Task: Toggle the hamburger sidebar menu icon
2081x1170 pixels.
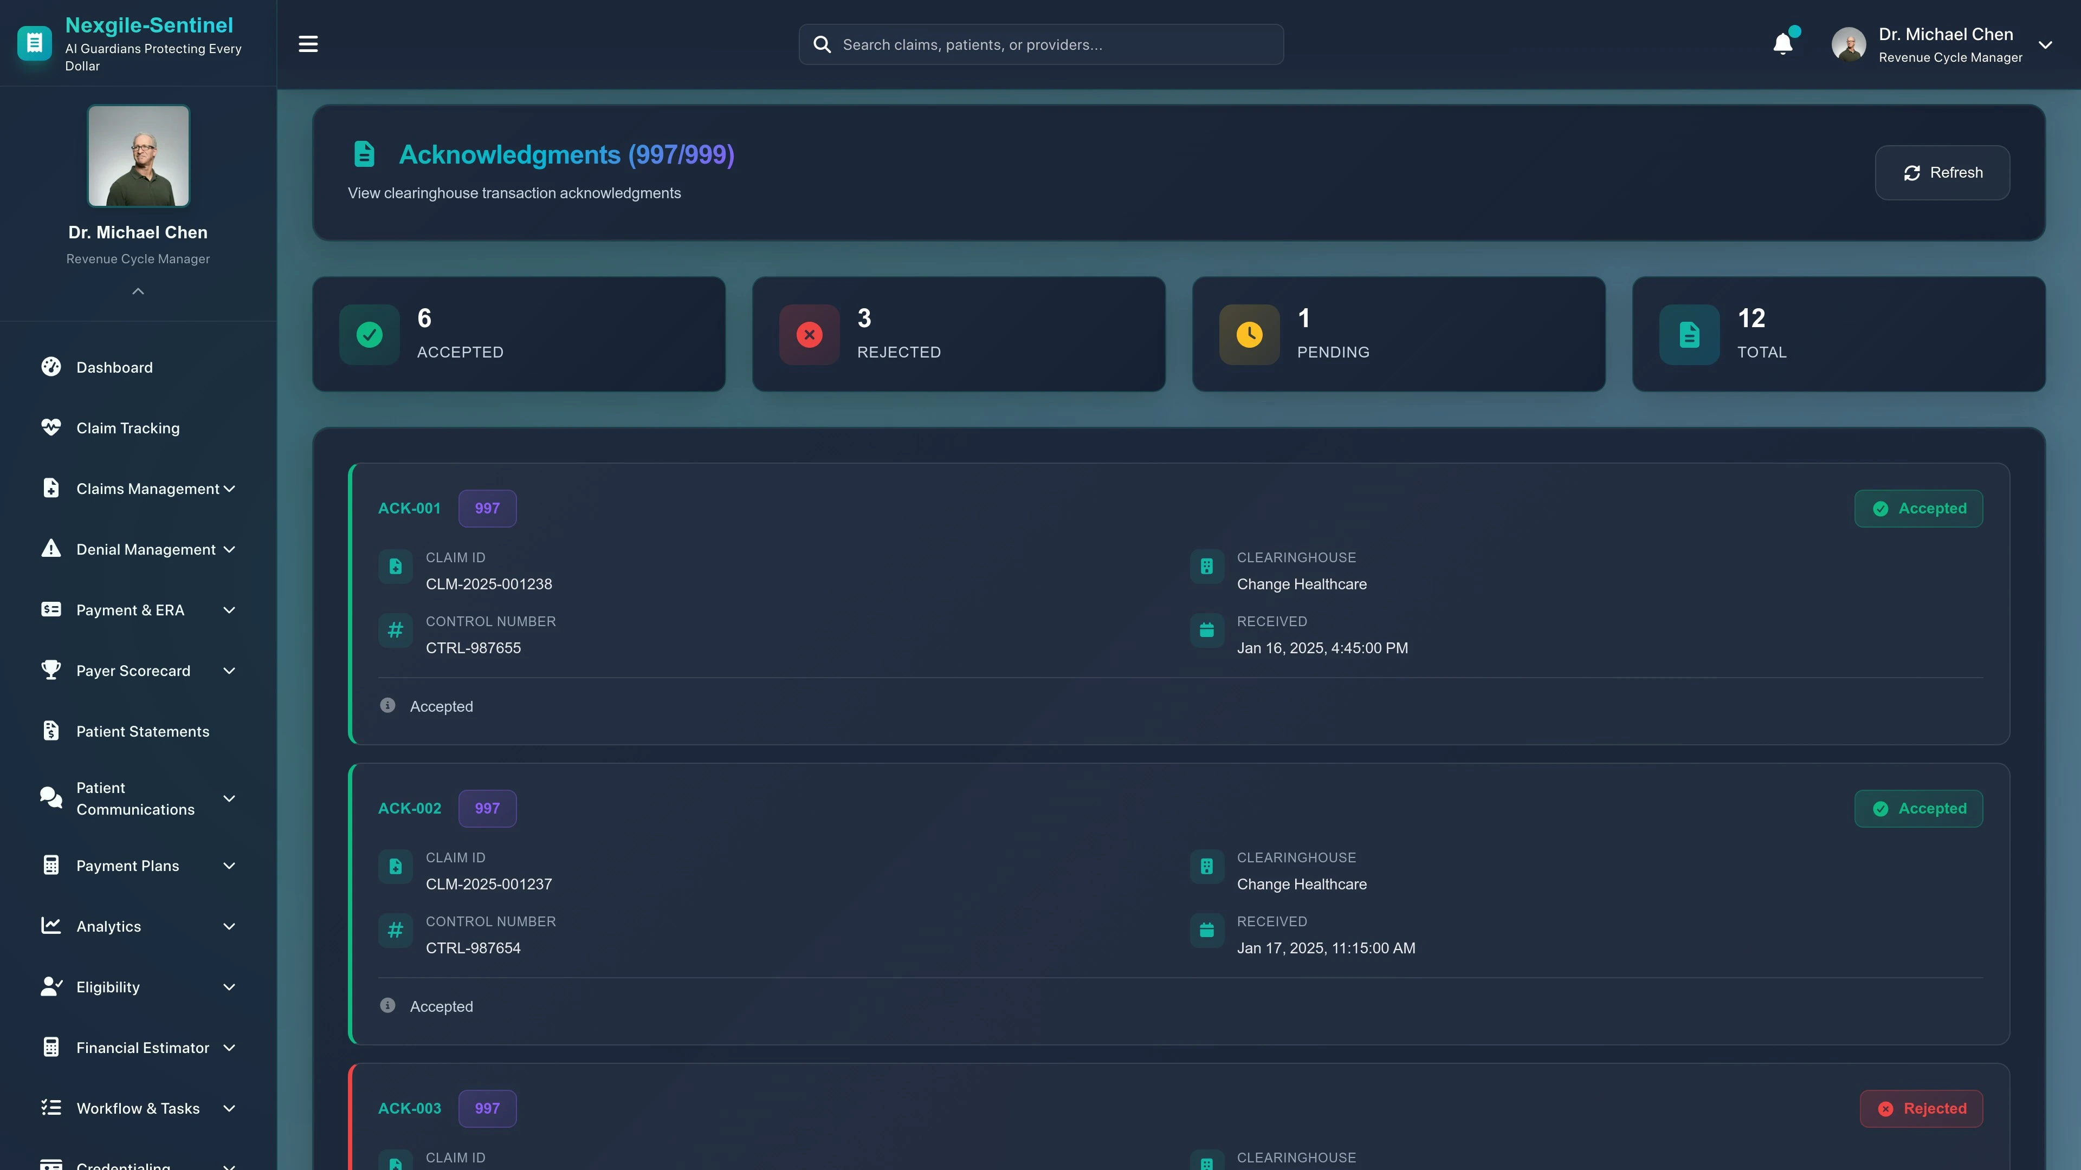Action: (x=308, y=43)
